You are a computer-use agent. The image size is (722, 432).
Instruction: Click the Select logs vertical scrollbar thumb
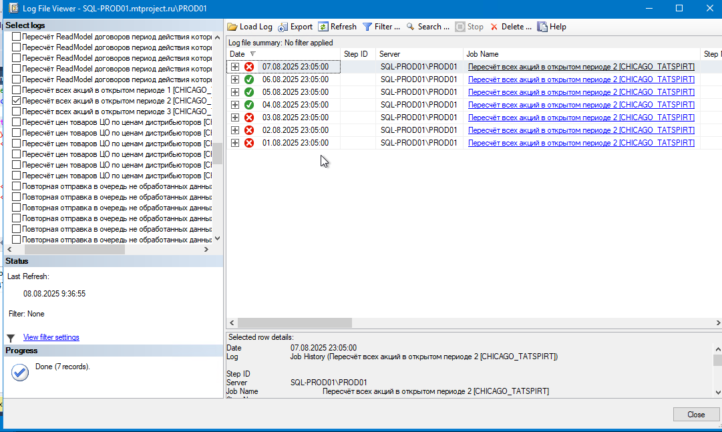click(217, 154)
